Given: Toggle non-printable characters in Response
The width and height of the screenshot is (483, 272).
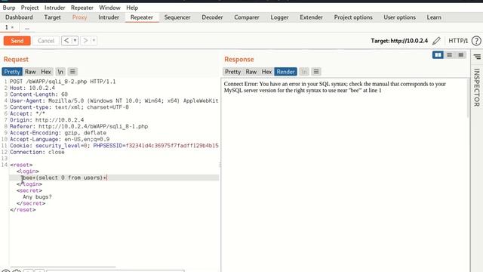Looking at the screenshot, I should coord(304,72).
